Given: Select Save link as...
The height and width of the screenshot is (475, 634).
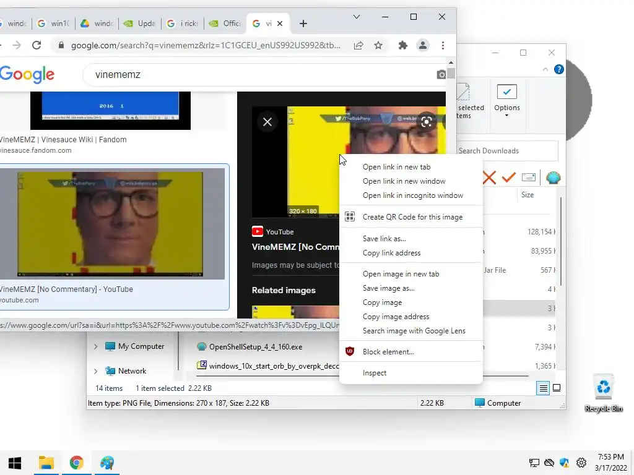Looking at the screenshot, I should point(411,238).
